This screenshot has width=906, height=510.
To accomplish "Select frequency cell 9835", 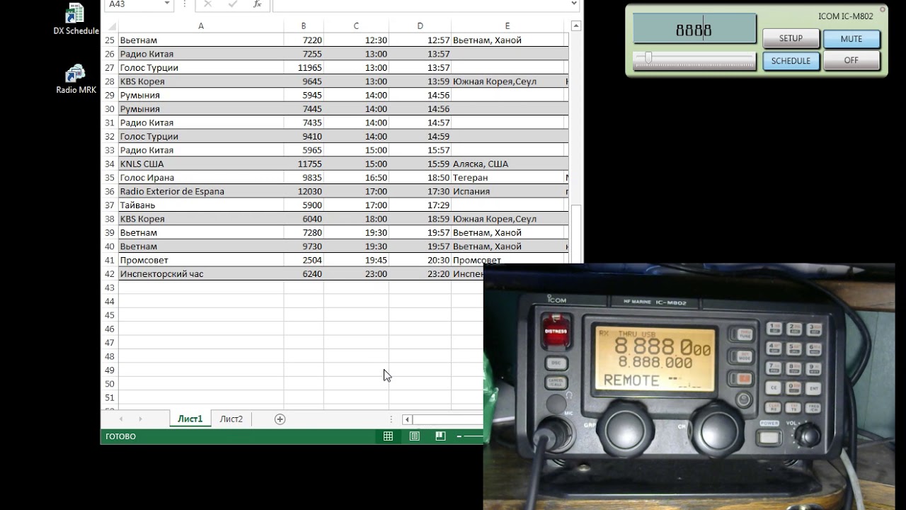I will (x=304, y=178).
